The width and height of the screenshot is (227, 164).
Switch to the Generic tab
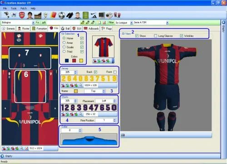(9, 29)
